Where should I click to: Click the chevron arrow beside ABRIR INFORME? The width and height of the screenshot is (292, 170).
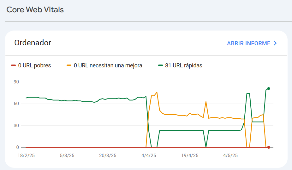click(x=275, y=43)
